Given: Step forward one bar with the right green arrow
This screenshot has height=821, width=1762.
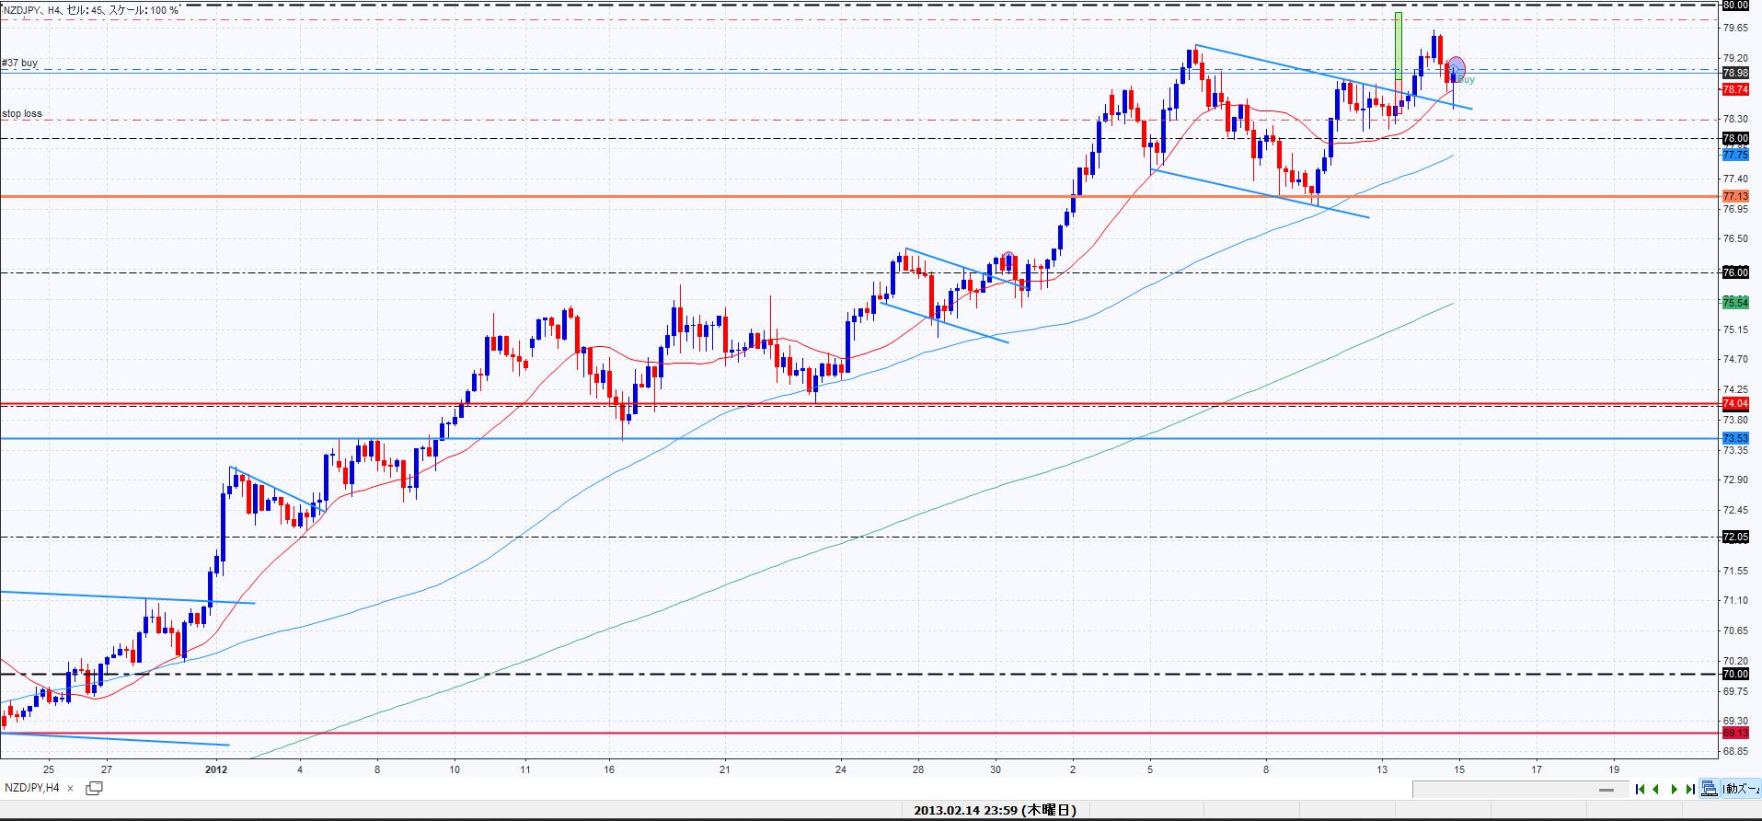Looking at the screenshot, I should [x=1674, y=789].
